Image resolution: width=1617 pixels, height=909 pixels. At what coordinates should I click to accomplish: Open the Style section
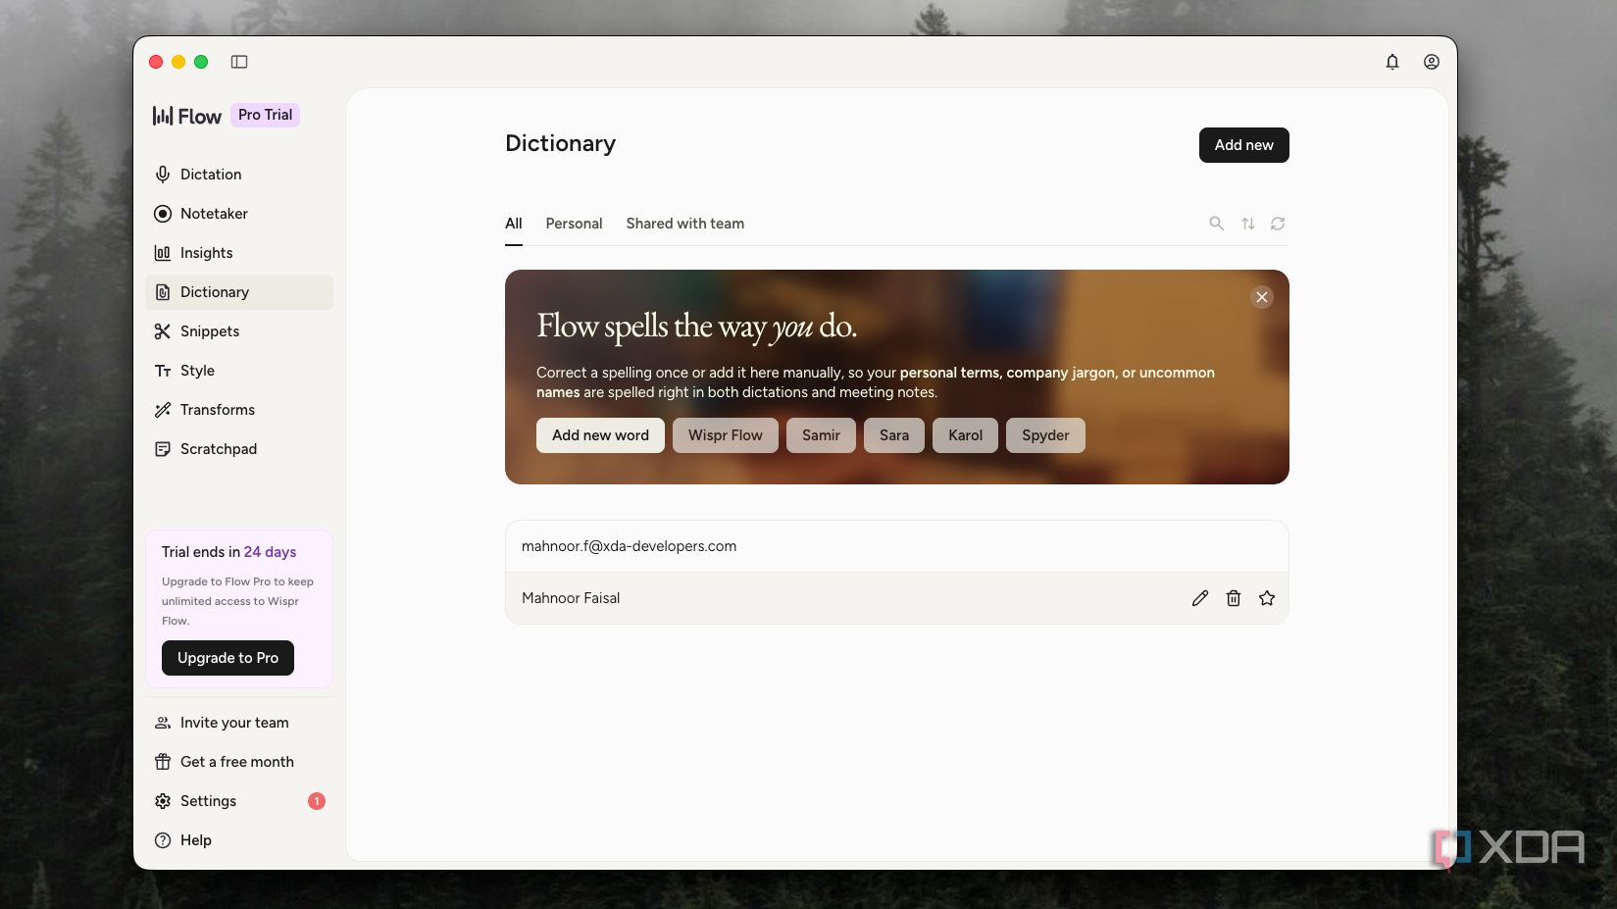239,371
